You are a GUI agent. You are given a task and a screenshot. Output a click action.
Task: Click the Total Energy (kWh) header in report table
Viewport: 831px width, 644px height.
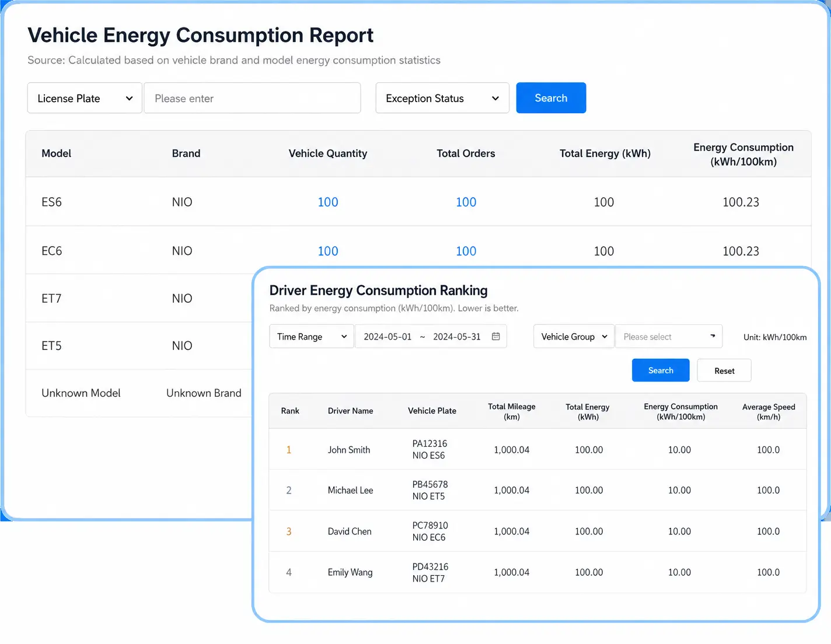pyautogui.click(x=605, y=153)
